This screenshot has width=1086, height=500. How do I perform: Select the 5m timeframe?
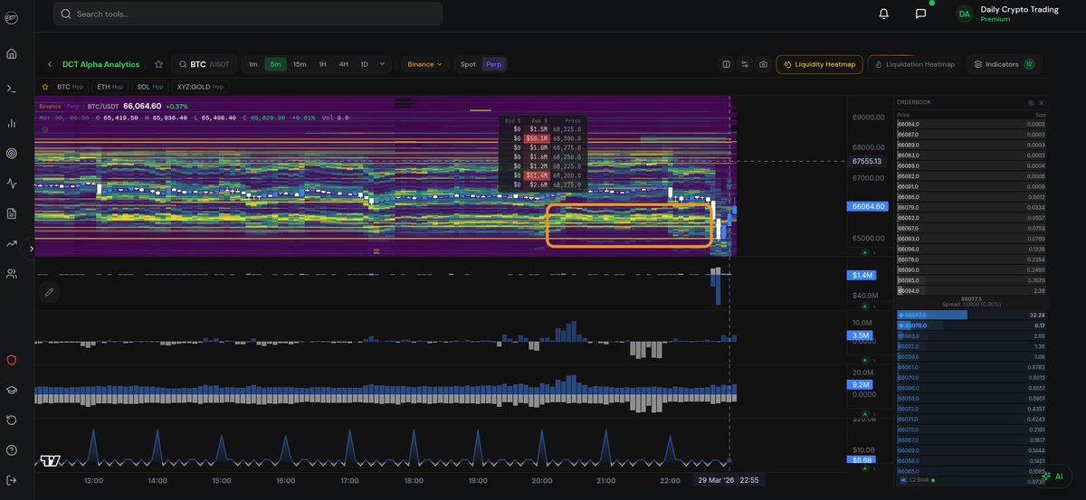click(275, 64)
